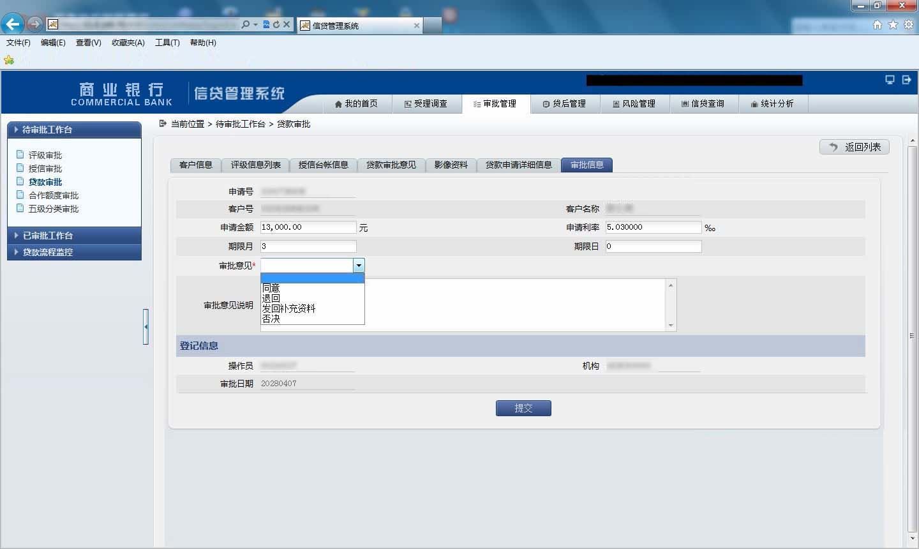Click the 期限月 input field
The image size is (919, 549).
[x=308, y=246]
